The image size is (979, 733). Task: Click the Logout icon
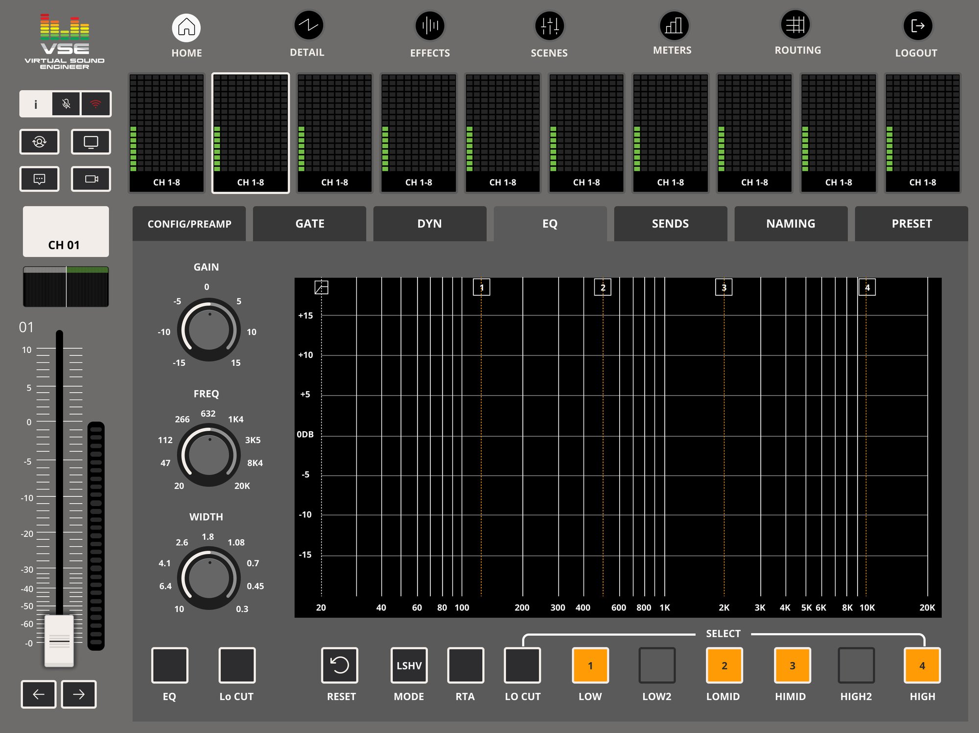point(917,26)
